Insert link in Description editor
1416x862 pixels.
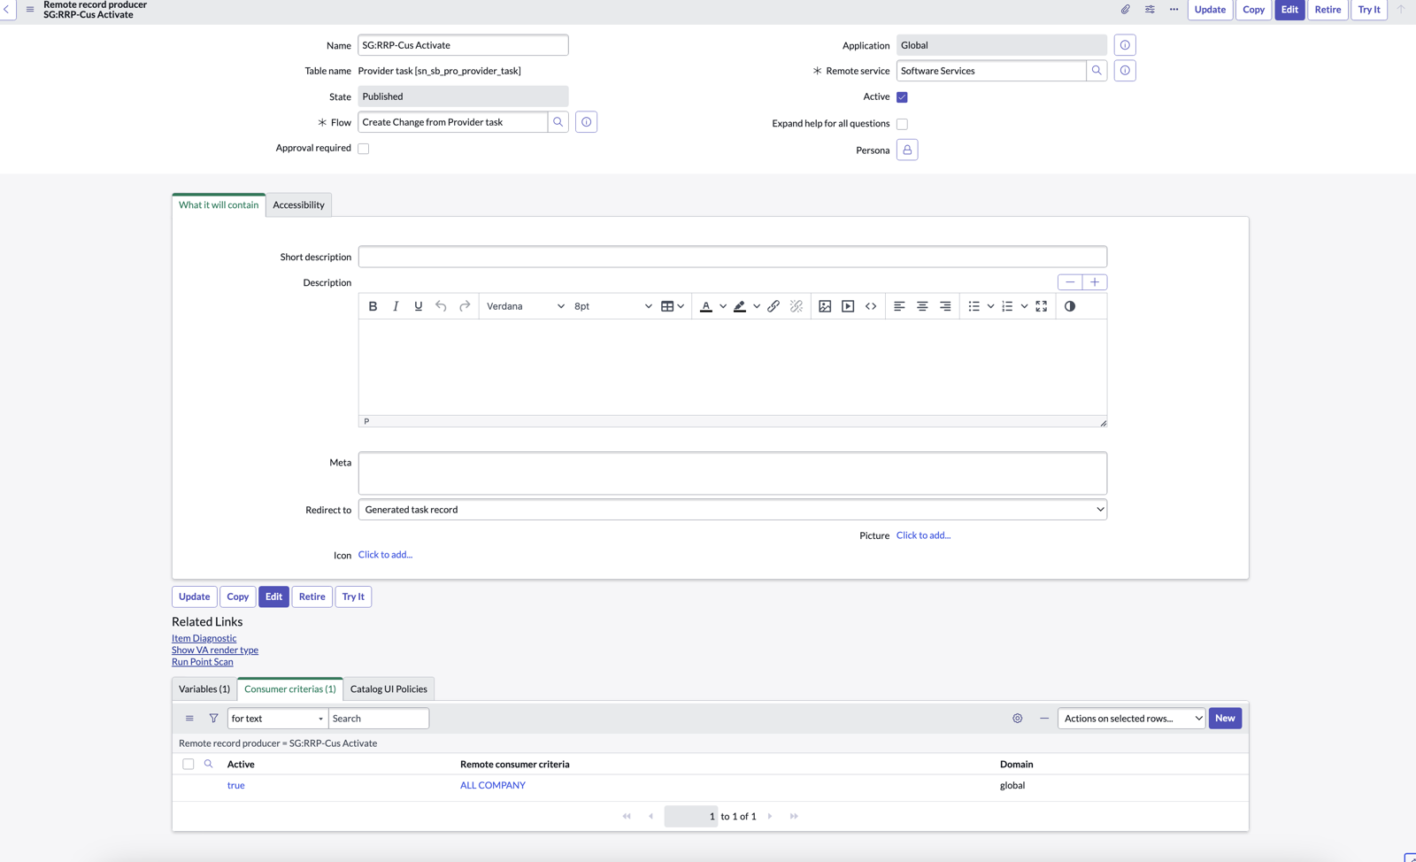(773, 306)
